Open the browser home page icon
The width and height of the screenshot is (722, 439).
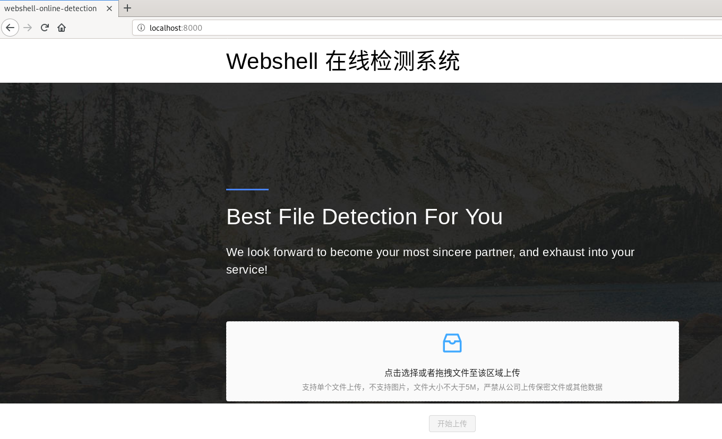click(x=62, y=28)
